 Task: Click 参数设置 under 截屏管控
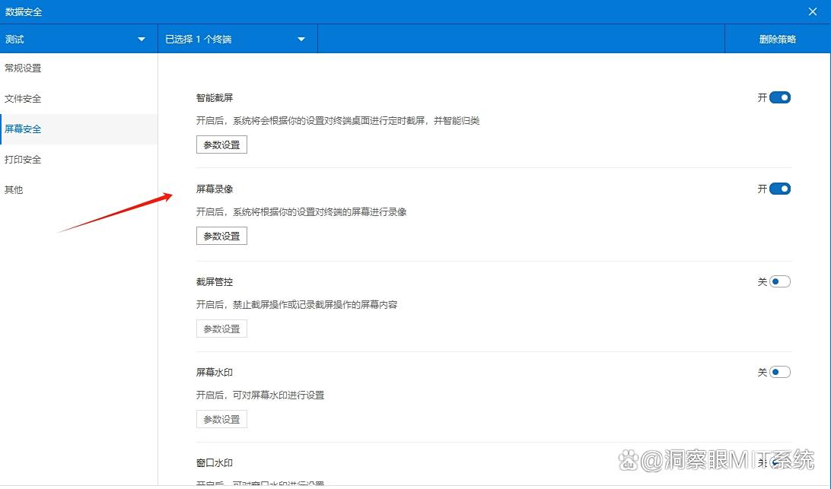(x=221, y=329)
